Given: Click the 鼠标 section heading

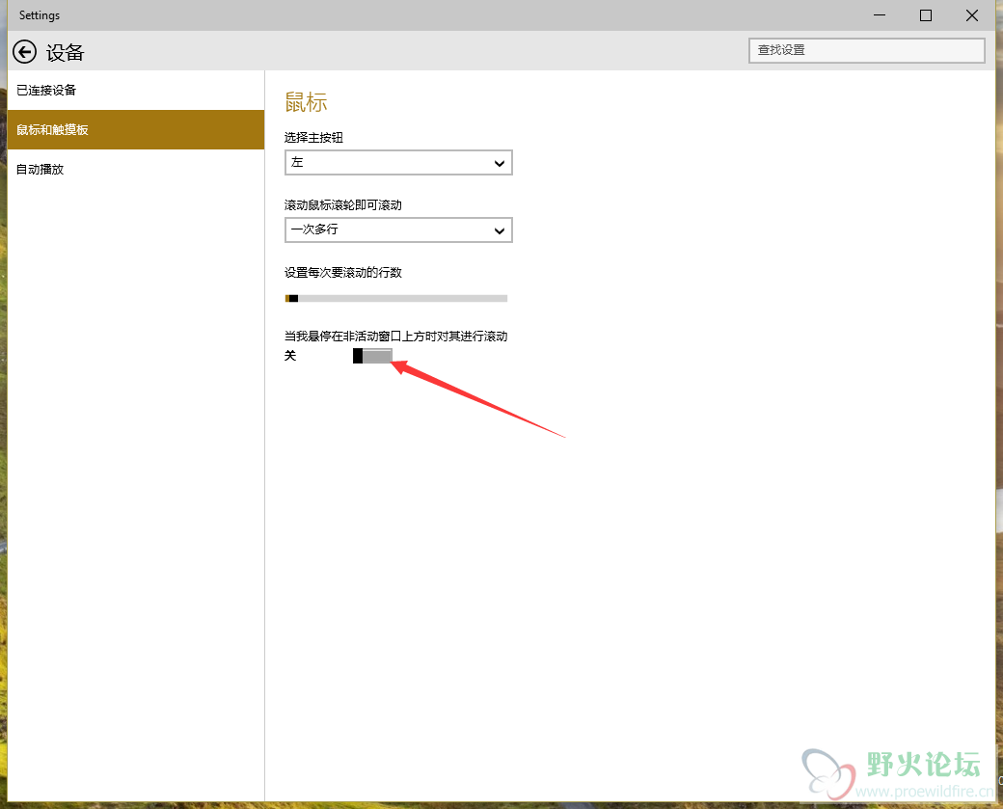Looking at the screenshot, I should click(x=306, y=102).
